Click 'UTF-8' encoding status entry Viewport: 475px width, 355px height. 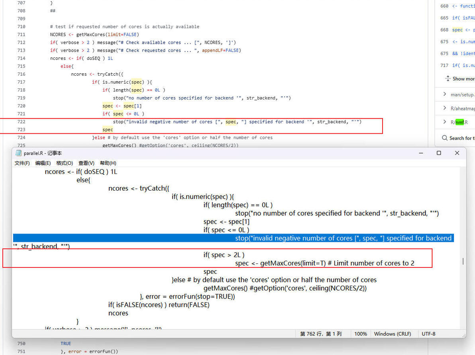[429, 334]
